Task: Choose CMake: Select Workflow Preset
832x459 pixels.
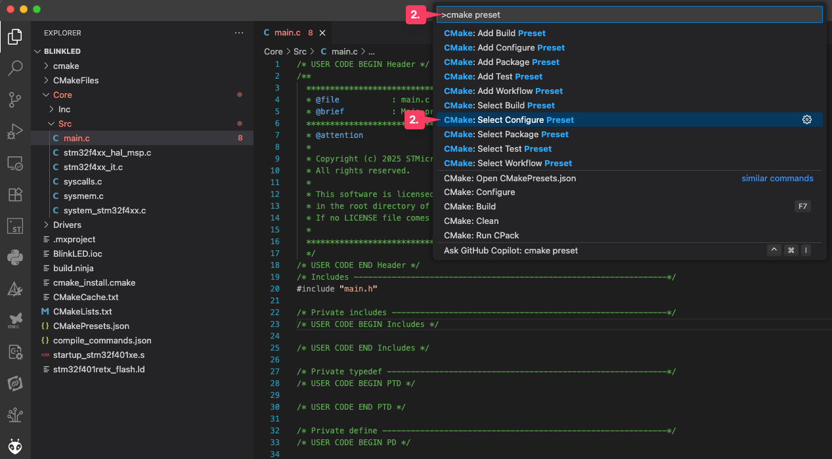Action: [508, 163]
